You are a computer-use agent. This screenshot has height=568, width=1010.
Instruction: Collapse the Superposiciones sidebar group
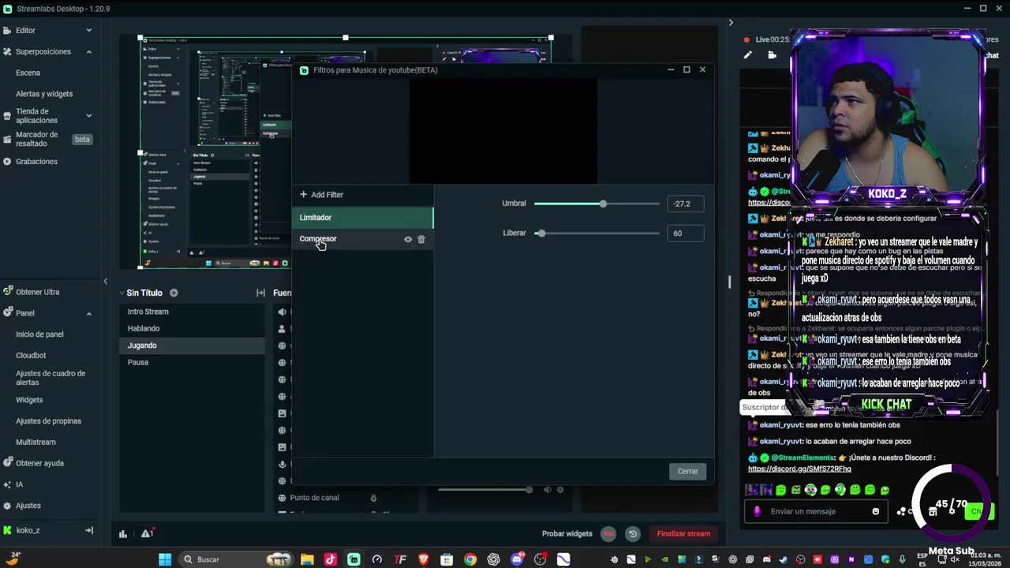89,51
